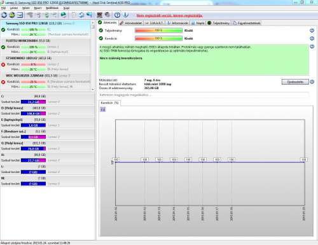Click disk list scroll-down arrow
This screenshot has height=245, width=318.
click(x=93, y=89)
